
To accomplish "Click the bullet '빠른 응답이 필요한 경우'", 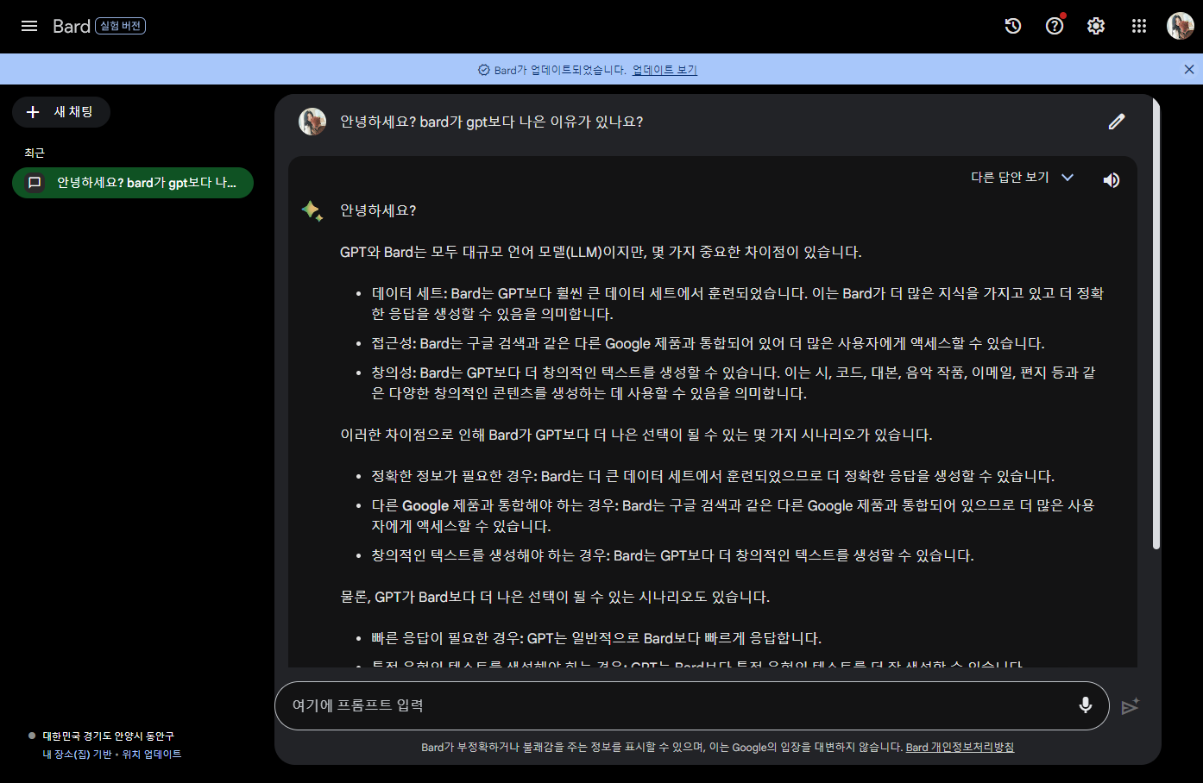I will pyautogui.click(x=596, y=638).
